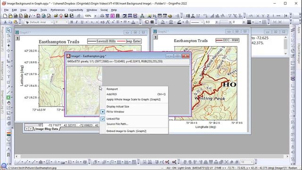Click the Print icon in the toolbar
302x170 pixels.
102,16
